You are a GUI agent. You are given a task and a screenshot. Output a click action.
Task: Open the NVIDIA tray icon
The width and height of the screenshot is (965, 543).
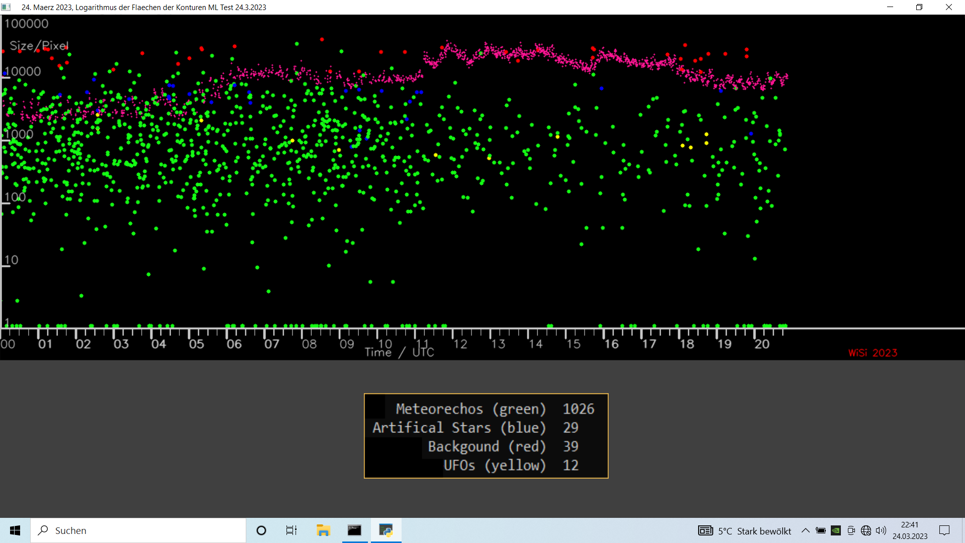[x=836, y=530]
